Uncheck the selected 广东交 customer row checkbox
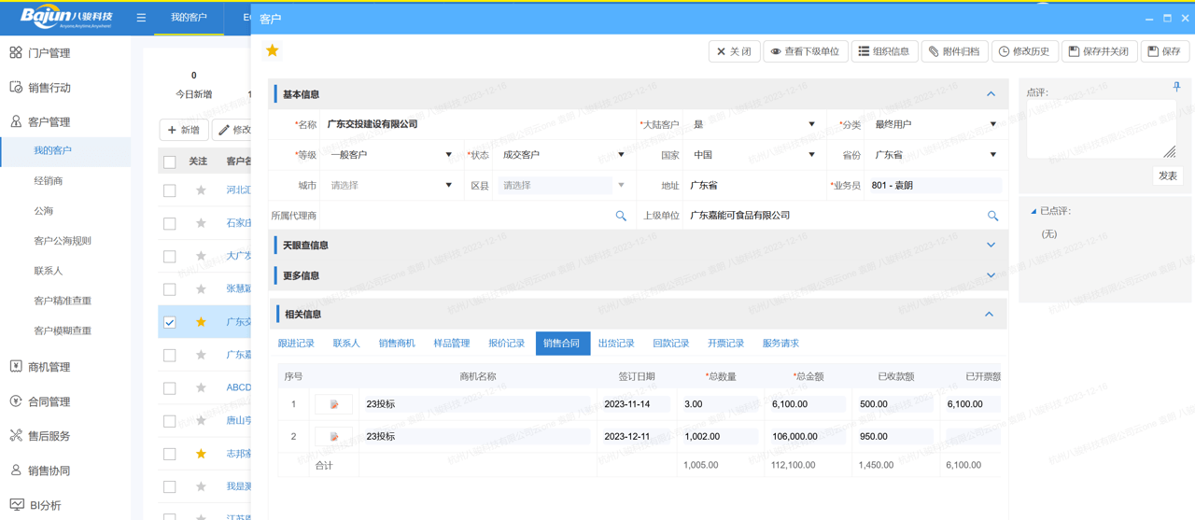The height and width of the screenshot is (520, 1195). [170, 322]
